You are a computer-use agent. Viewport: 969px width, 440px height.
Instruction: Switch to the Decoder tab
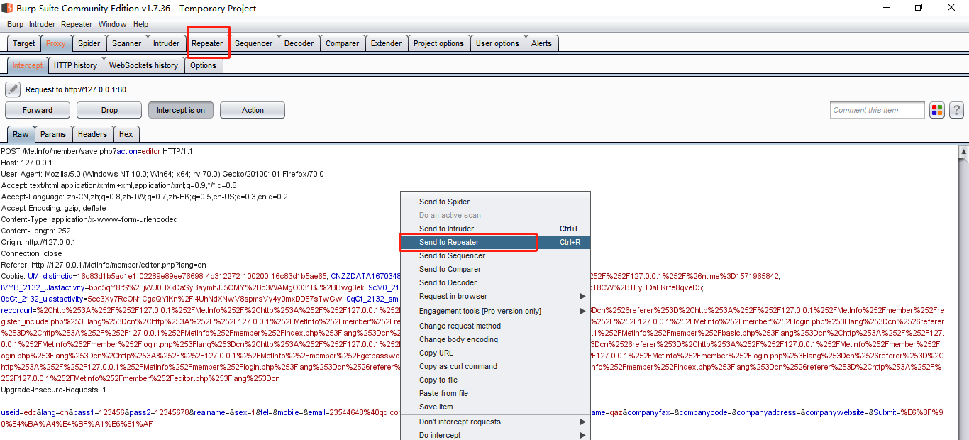pyautogui.click(x=299, y=43)
